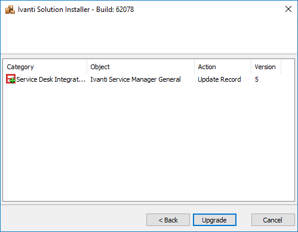The height and width of the screenshot is (232, 298).
Task: Start the upgrade with the Upgrade button
Action: click(214, 220)
